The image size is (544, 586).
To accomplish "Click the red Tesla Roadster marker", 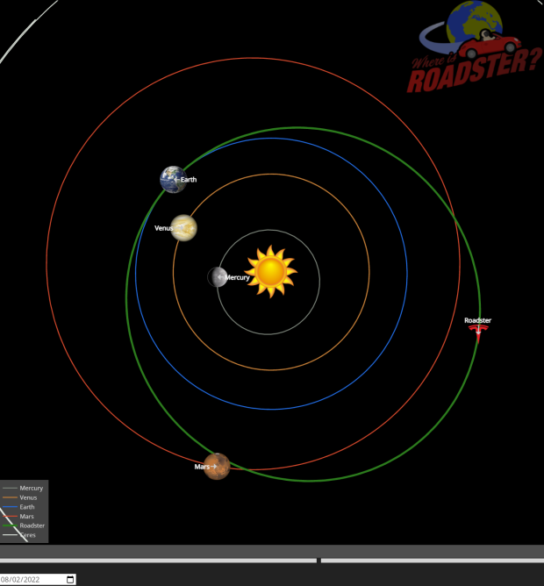I will point(478,333).
